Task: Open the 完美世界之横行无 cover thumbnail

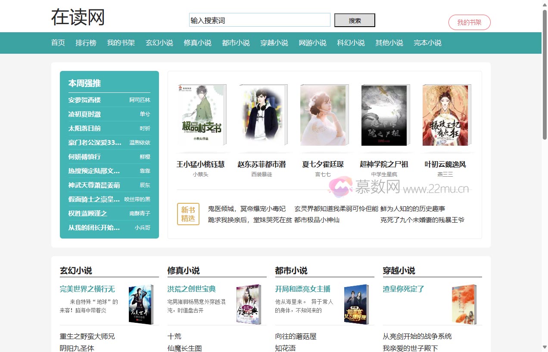Action: coord(140,304)
